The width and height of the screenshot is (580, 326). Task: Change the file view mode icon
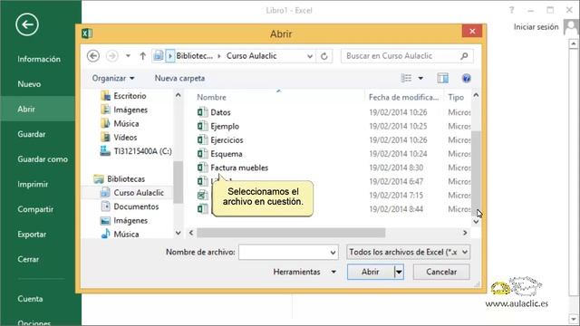click(406, 78)
